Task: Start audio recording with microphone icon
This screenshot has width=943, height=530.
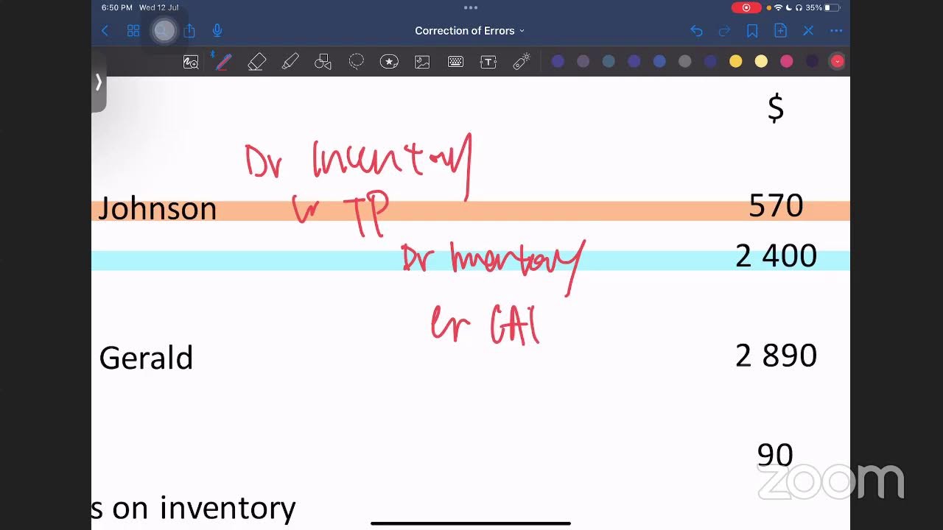Action: (217, 31)
